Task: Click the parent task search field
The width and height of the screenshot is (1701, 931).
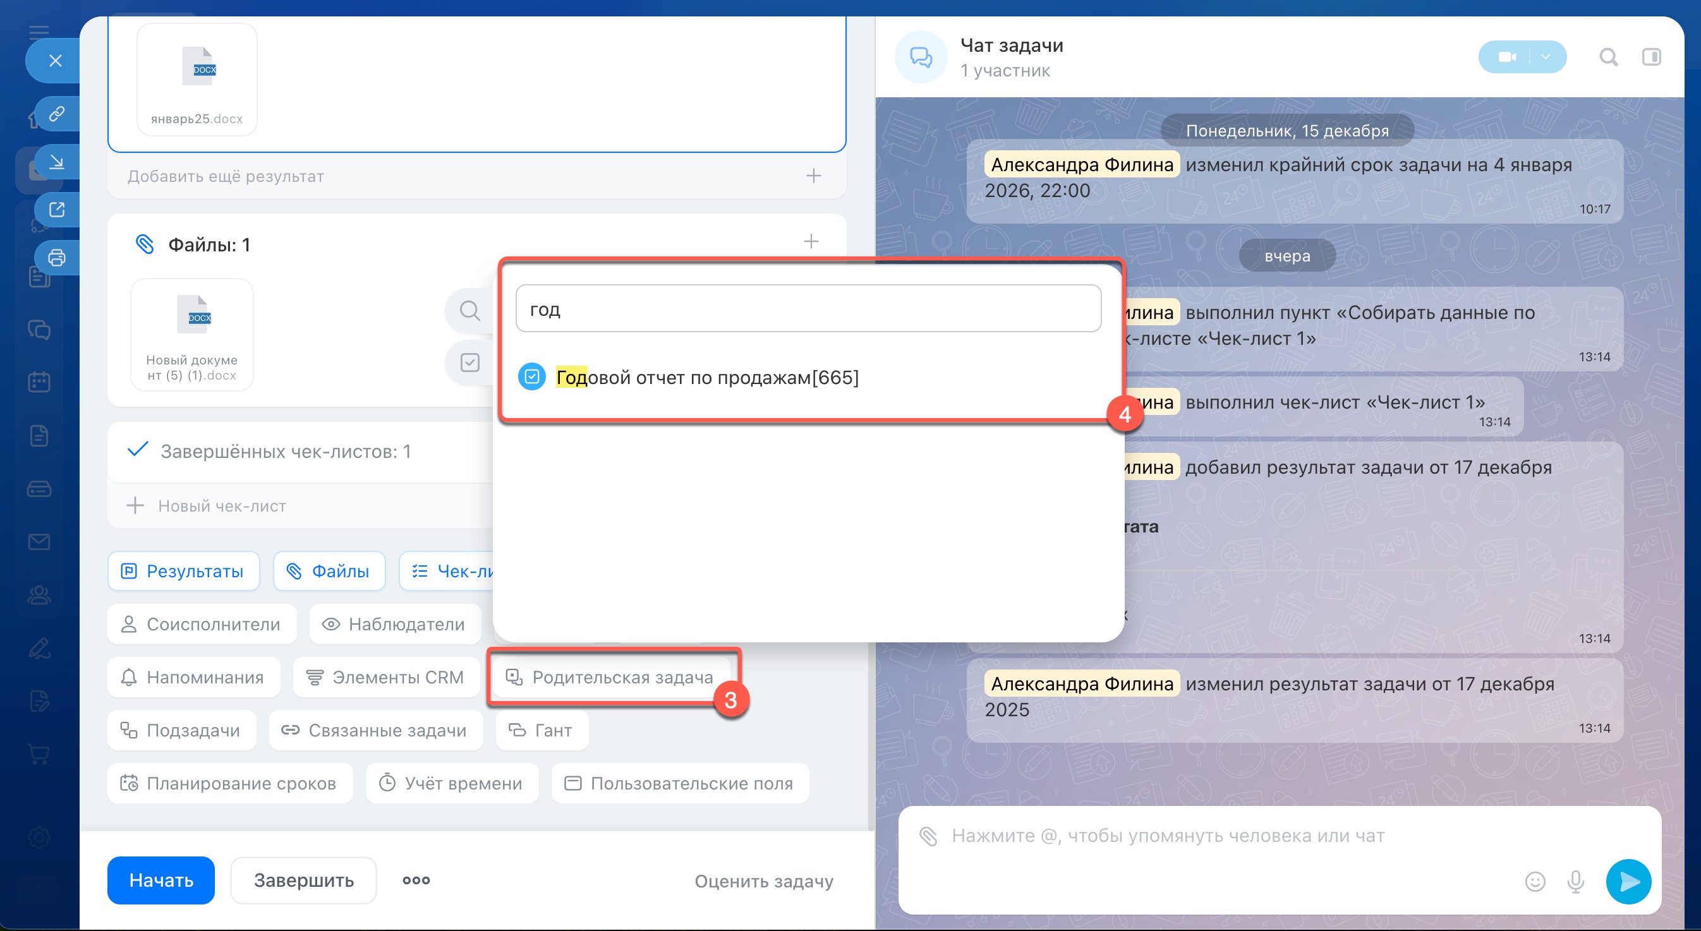Action: [x=808, y=309]
